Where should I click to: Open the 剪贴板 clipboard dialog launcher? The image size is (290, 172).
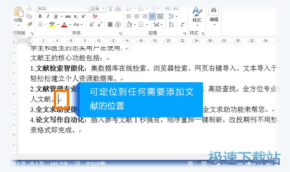coord(32,34)
